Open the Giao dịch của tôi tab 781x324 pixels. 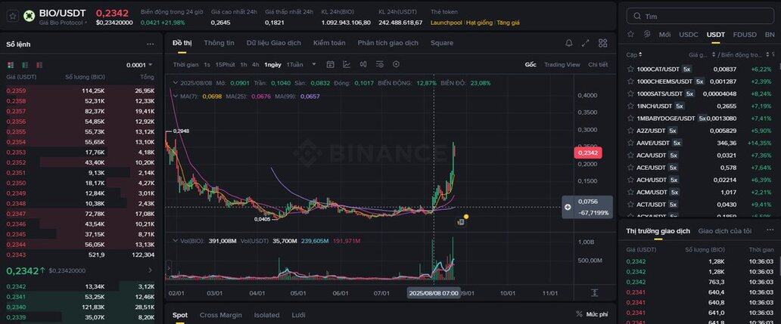tap(725, 231)
